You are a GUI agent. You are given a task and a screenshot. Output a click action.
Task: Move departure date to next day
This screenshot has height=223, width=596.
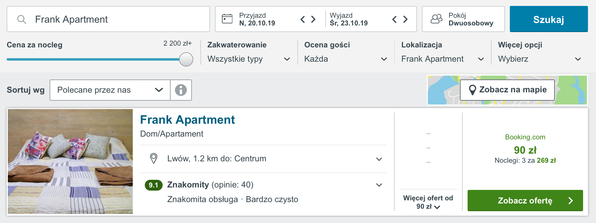(405, 19)
